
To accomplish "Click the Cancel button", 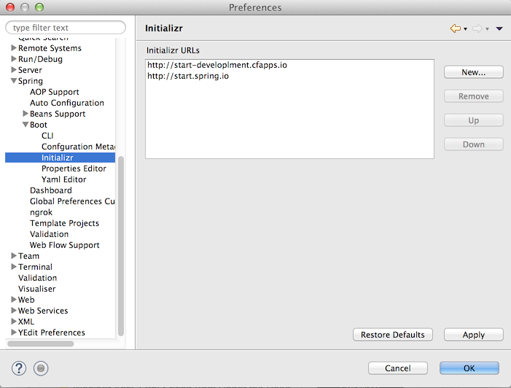I will (x=397, y=368).
